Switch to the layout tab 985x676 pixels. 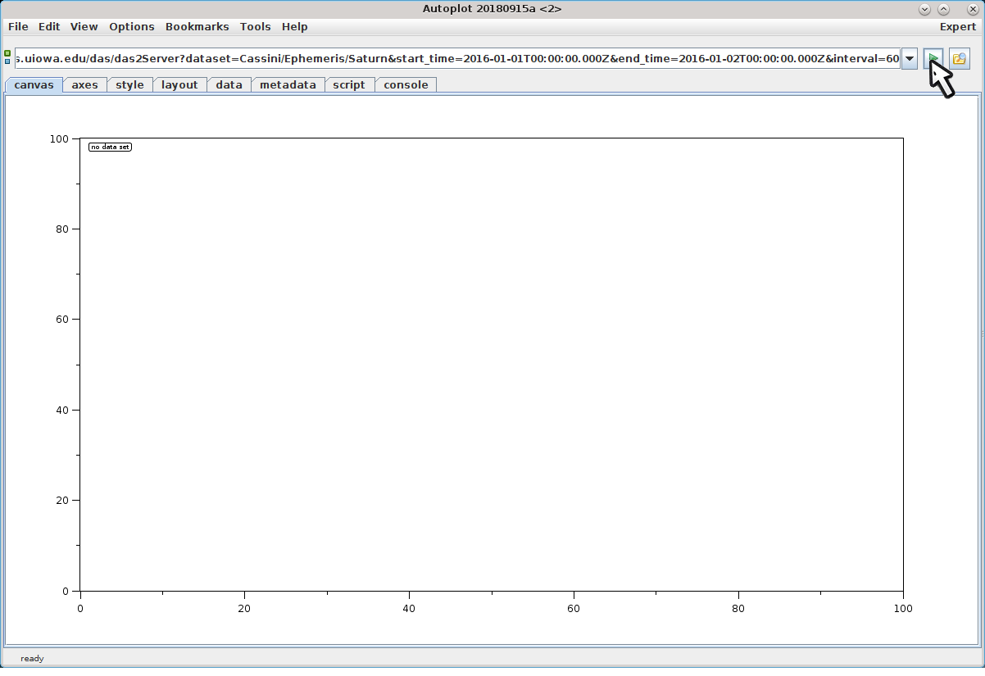[x=179, y=85]
